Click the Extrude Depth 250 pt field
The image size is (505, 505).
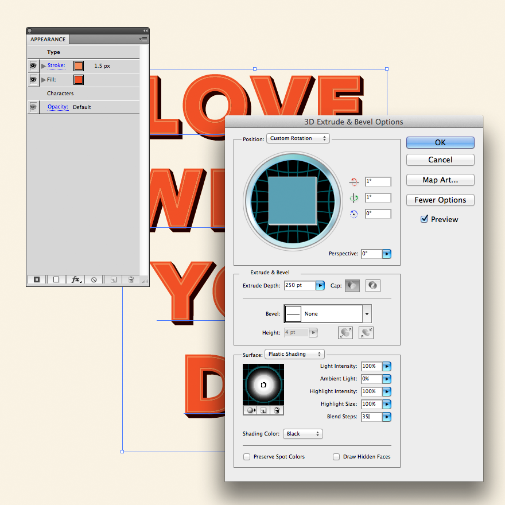point(300,285)
